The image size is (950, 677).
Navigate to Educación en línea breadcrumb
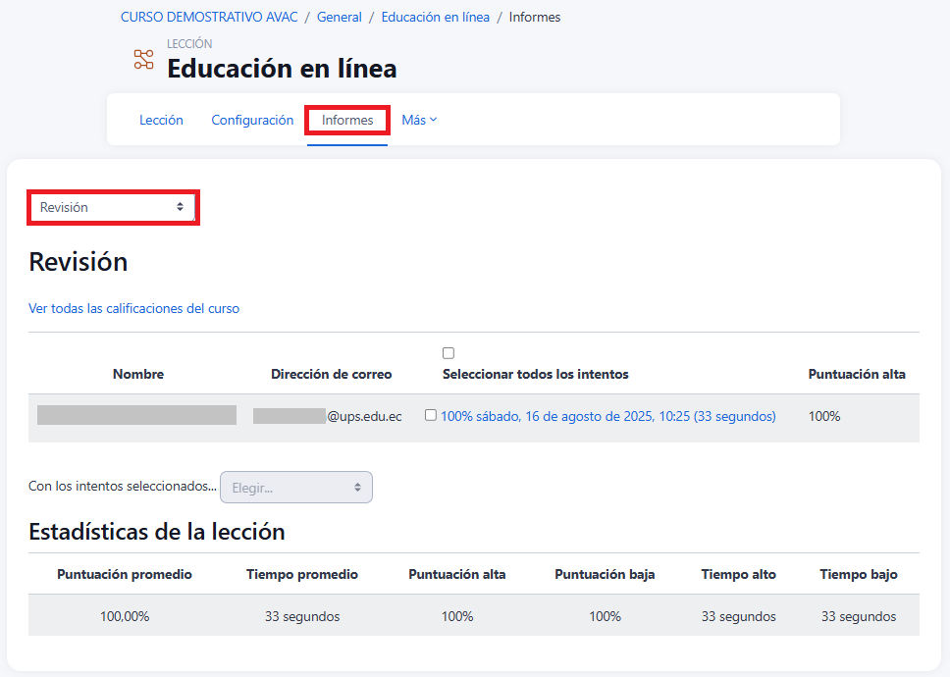click(x=435, y=18)
